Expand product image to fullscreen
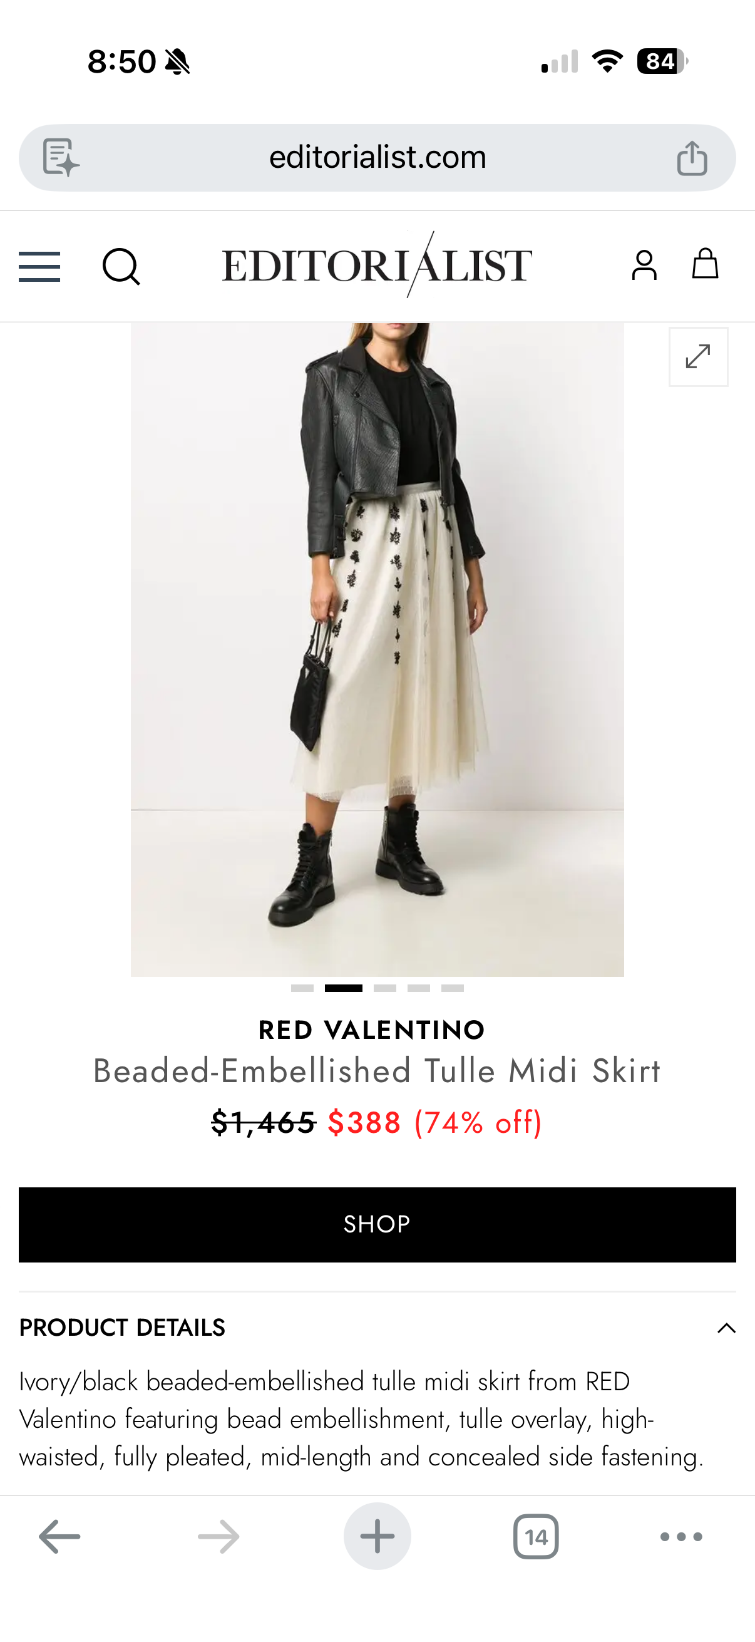755x1642 pixels. click(698, 357)
